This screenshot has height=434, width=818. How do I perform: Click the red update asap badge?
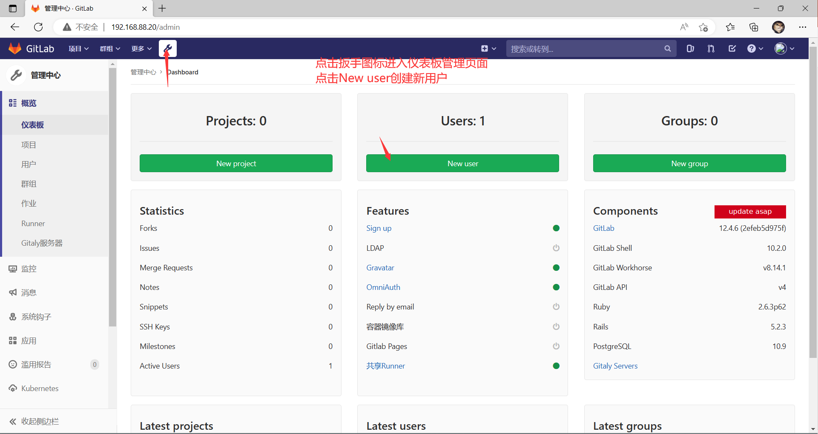pyautogui.click(x=750, y=211)
